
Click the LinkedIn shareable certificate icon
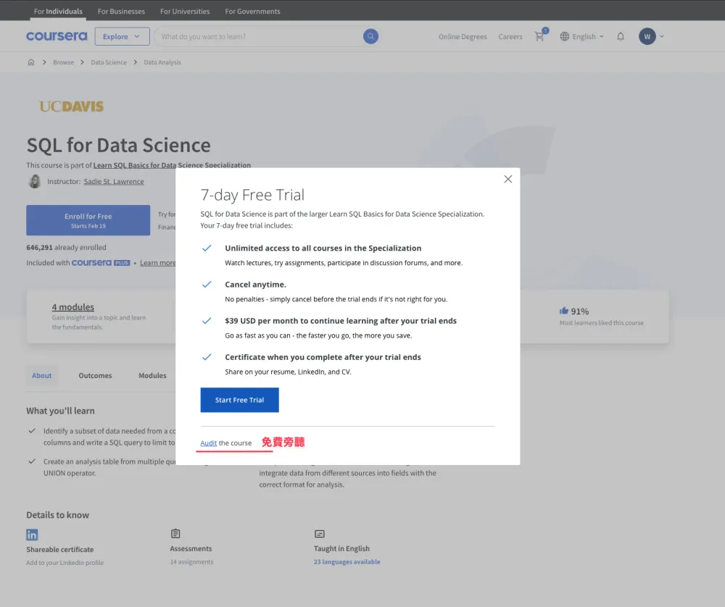[32, 534]
